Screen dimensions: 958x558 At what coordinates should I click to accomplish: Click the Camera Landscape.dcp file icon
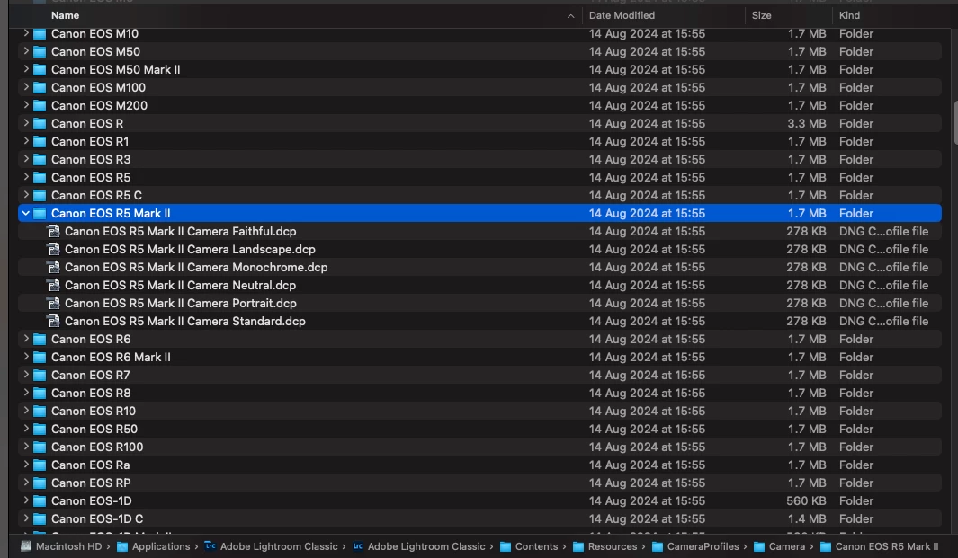coord(54,249)
